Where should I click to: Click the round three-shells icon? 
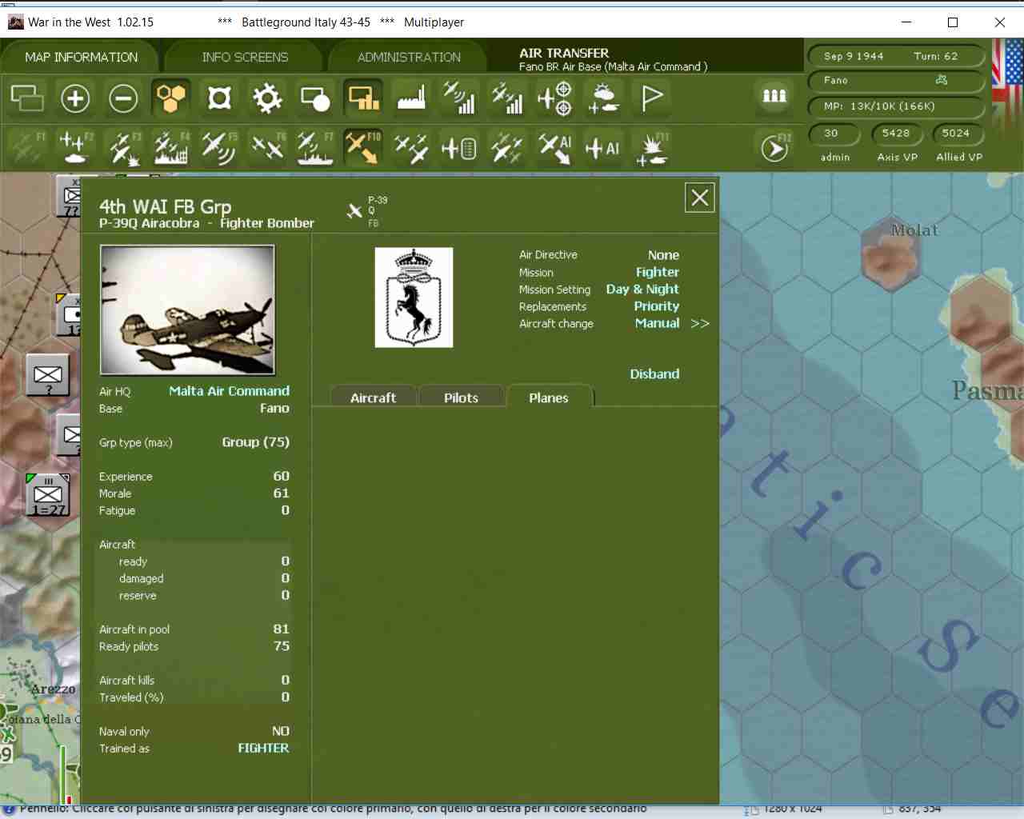click(774, 96)
